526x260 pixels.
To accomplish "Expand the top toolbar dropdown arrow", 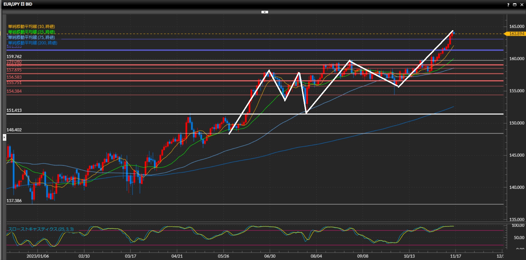I will 265,12.
